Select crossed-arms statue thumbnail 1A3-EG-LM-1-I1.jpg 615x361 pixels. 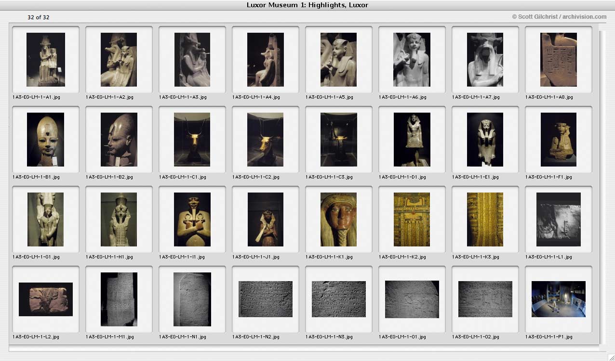[x=192, y=219]
